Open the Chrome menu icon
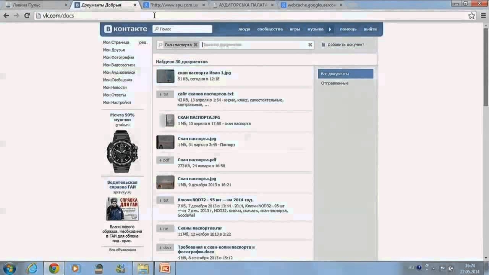Screen dimensions: 489x275 tap(483, 16)
